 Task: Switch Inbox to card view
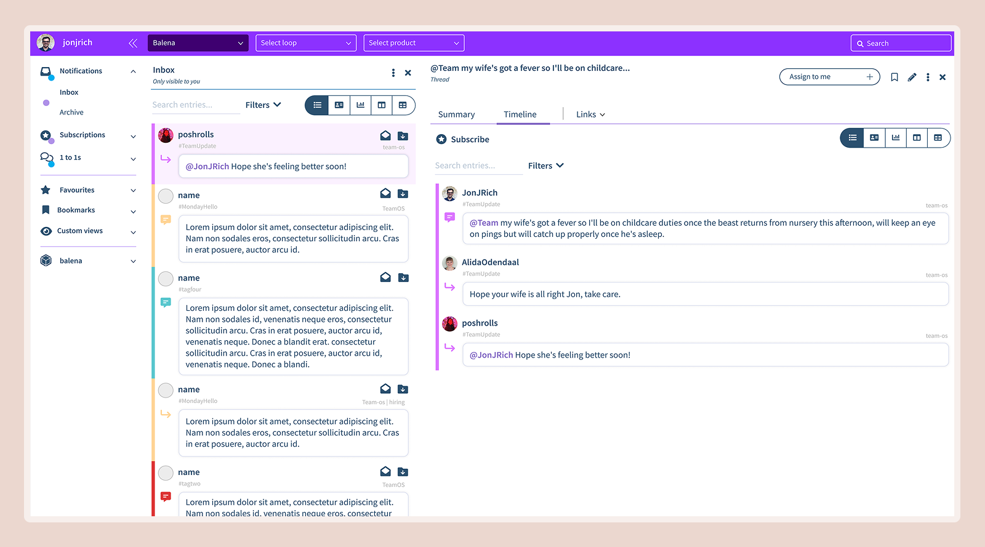[339, 105]
